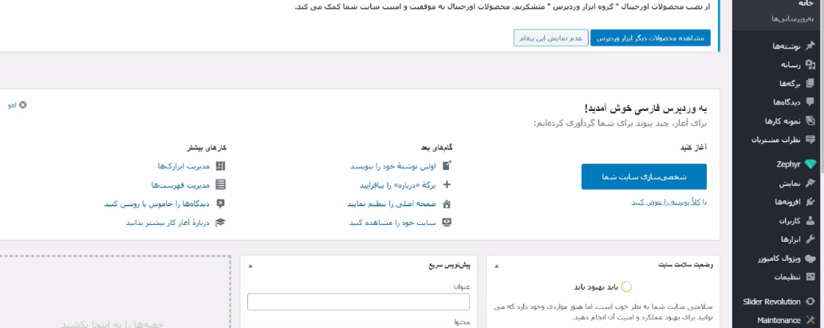The width and height of the screenshot is (824, 328).
Task: Collapse the پیش‌نویس سریع widget
Action: (250, 266)
